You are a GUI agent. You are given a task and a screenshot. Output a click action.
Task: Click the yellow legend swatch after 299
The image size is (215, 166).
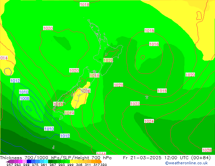(72, 161)
